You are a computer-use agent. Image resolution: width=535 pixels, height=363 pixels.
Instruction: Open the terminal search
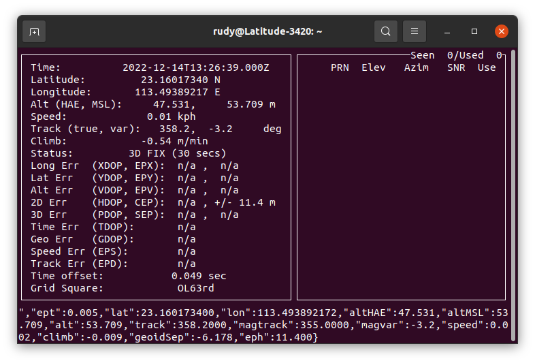385,31
